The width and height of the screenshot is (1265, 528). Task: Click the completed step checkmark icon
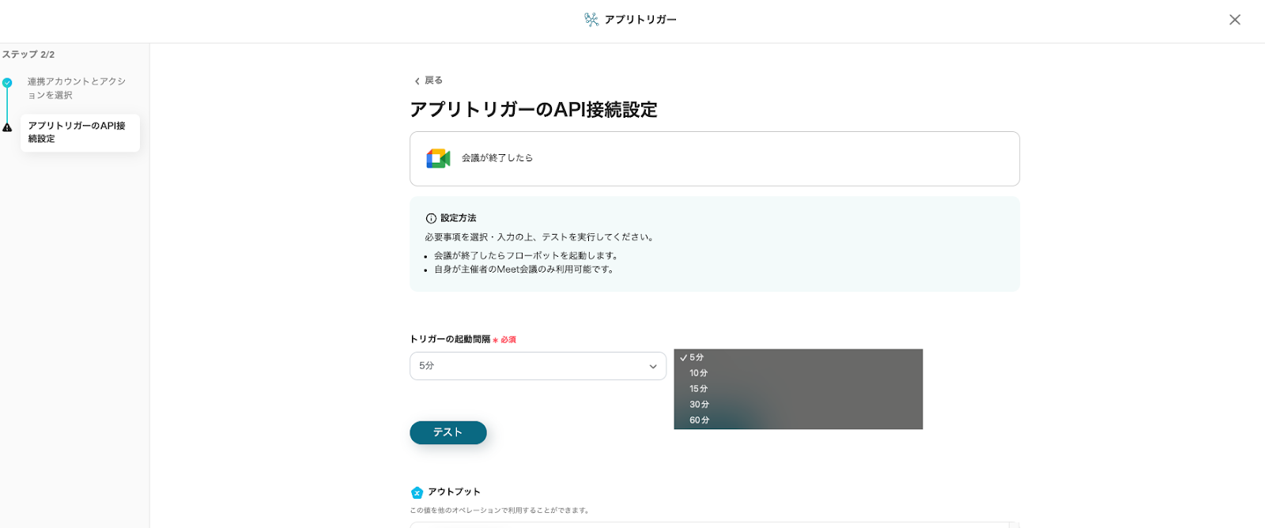pos(7,83)
